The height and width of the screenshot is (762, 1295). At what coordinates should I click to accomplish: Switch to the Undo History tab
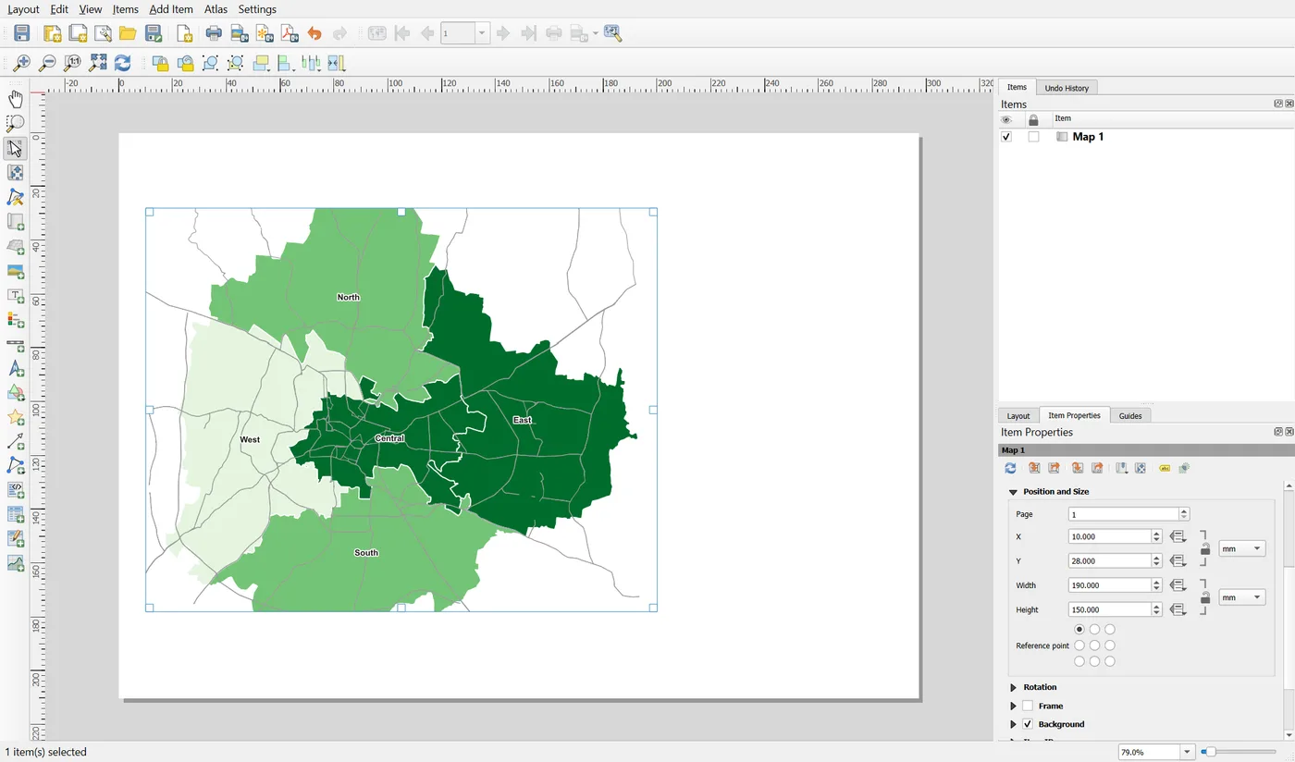[1067, 88]
